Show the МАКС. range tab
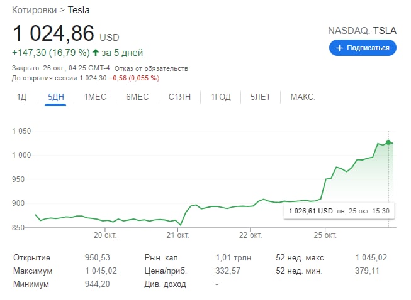 pyautogui.click(x=303, y=97)
